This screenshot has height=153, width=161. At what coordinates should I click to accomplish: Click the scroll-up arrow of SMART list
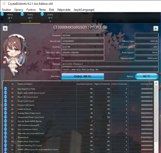[156, 83]
